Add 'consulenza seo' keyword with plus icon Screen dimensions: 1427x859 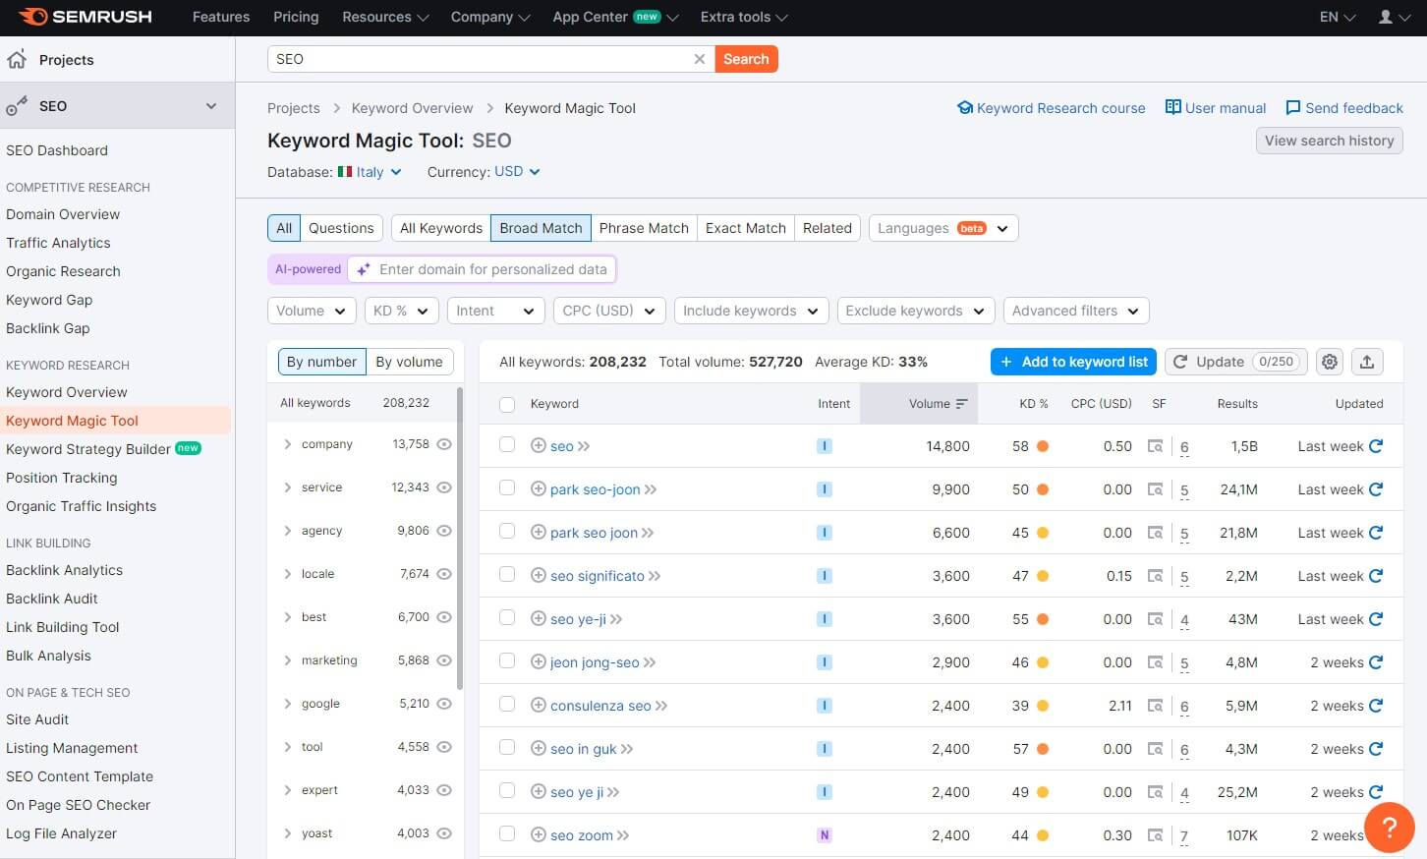pos(538,706)
